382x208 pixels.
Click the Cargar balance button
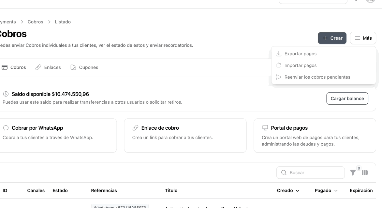click(x=347, y=98)
